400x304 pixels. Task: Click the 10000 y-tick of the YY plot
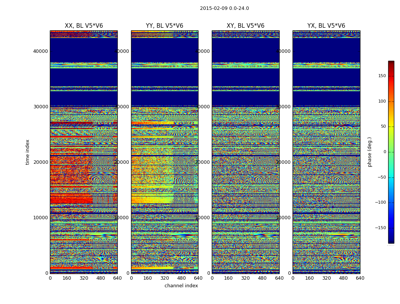pos(122,217)
